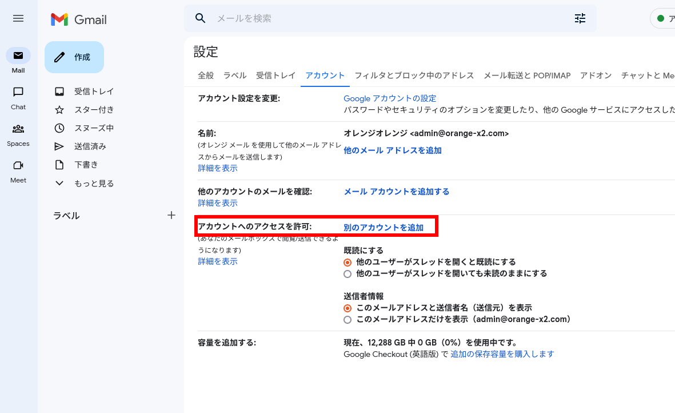This screenshot has width=675, height=413.
Task: Click the Mail icon in sidebar
Action: tap(18, 56)
